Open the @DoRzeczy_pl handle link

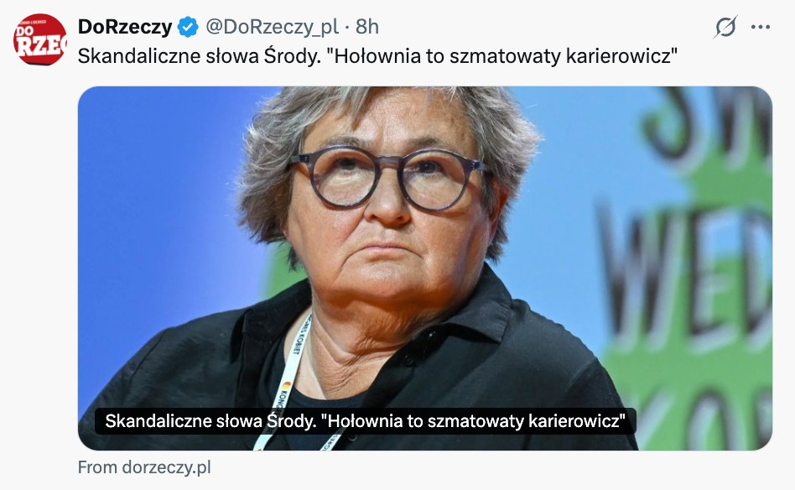[x=272, y=27]
